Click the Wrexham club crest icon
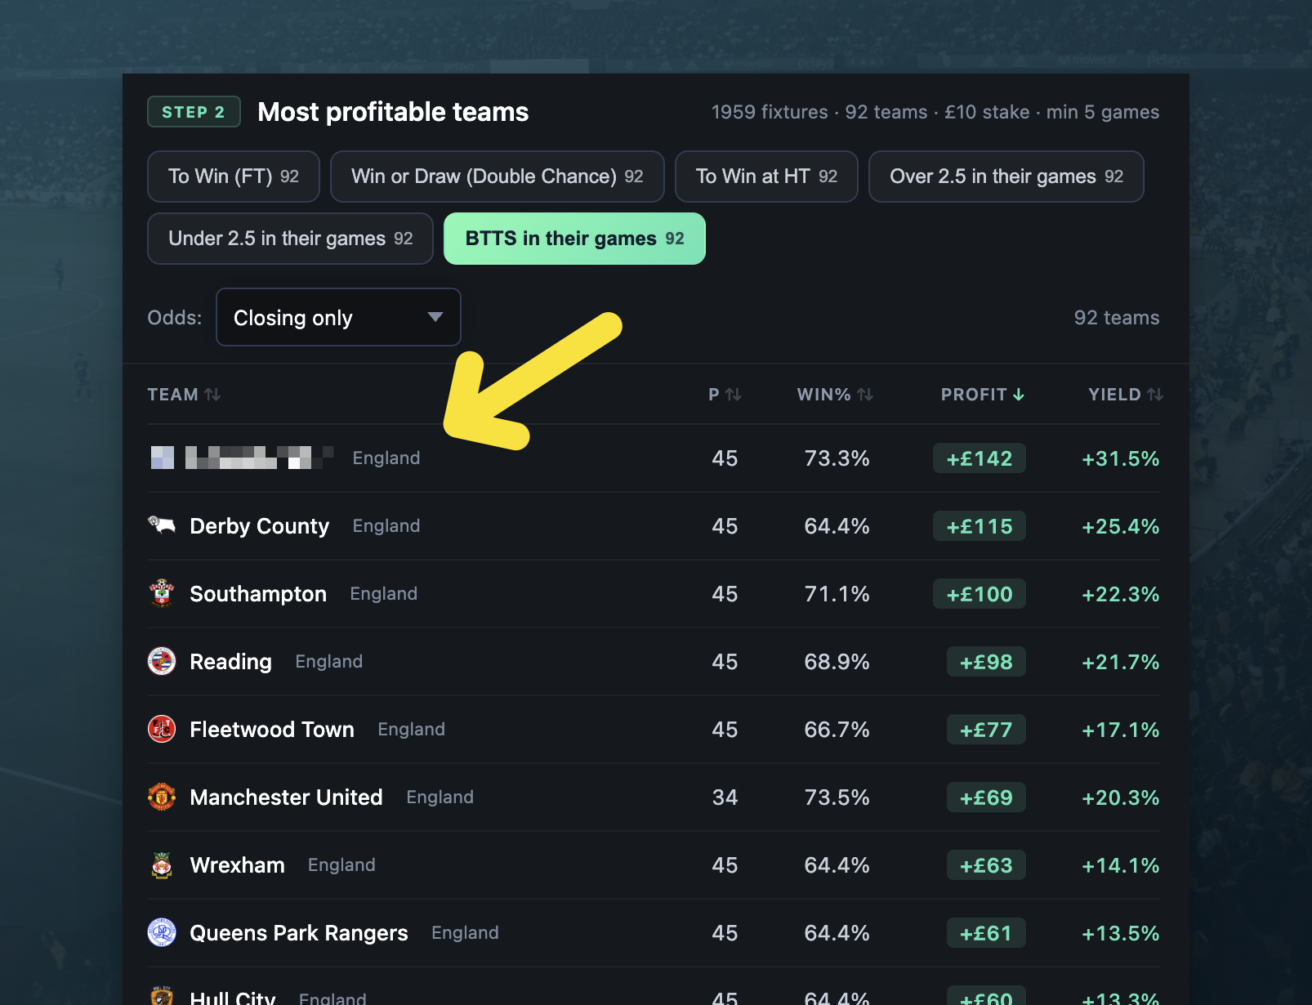1312x1005 pixels. point(162,864)
